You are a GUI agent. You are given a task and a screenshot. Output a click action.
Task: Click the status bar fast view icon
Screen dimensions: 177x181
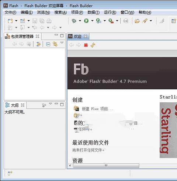(x=10, y=173)
